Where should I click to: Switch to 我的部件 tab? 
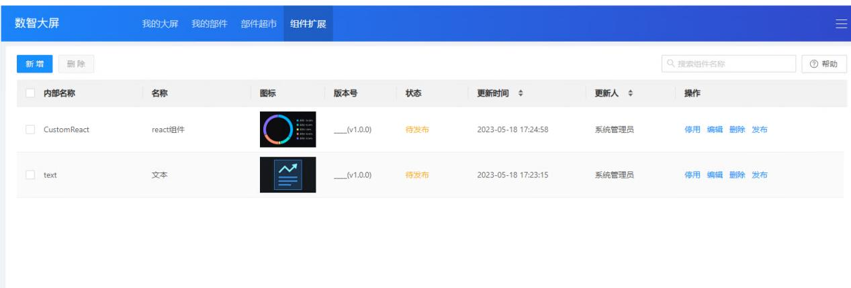tap(210, 24)
